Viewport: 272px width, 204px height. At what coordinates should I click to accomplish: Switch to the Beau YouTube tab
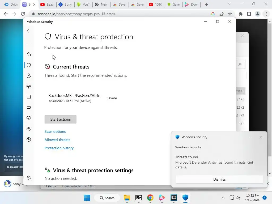[x=47, y=5]
